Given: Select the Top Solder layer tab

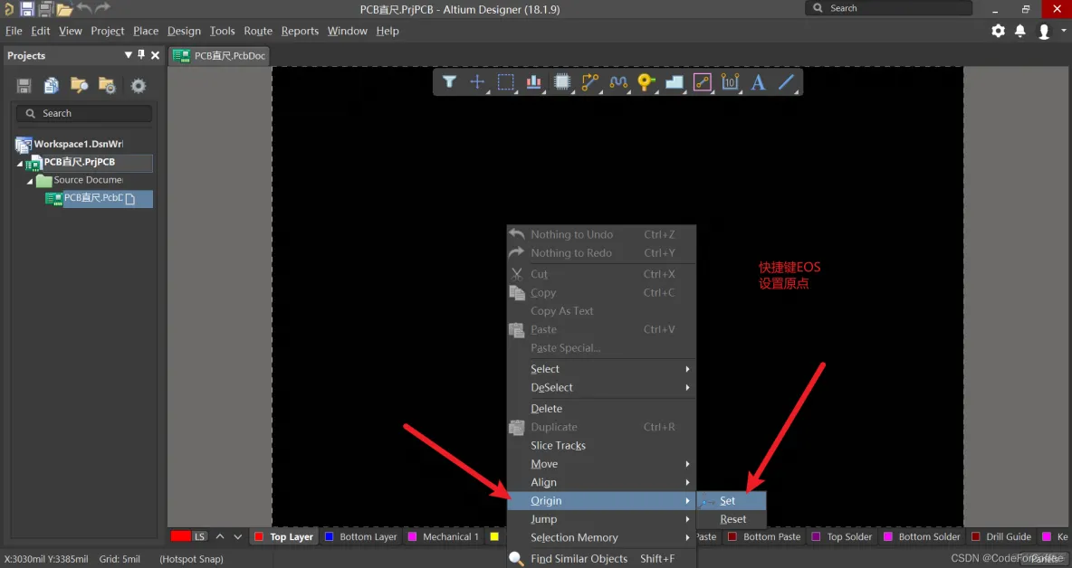Looking at the screenshot, I should click(842, 536).
